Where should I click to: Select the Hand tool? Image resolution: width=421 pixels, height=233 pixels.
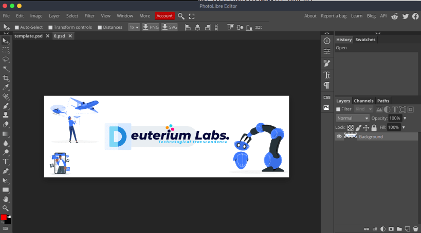click(x=6, y=199)
